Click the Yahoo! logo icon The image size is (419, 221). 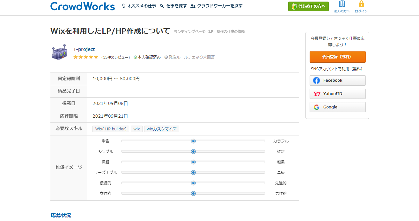(317, 94)
